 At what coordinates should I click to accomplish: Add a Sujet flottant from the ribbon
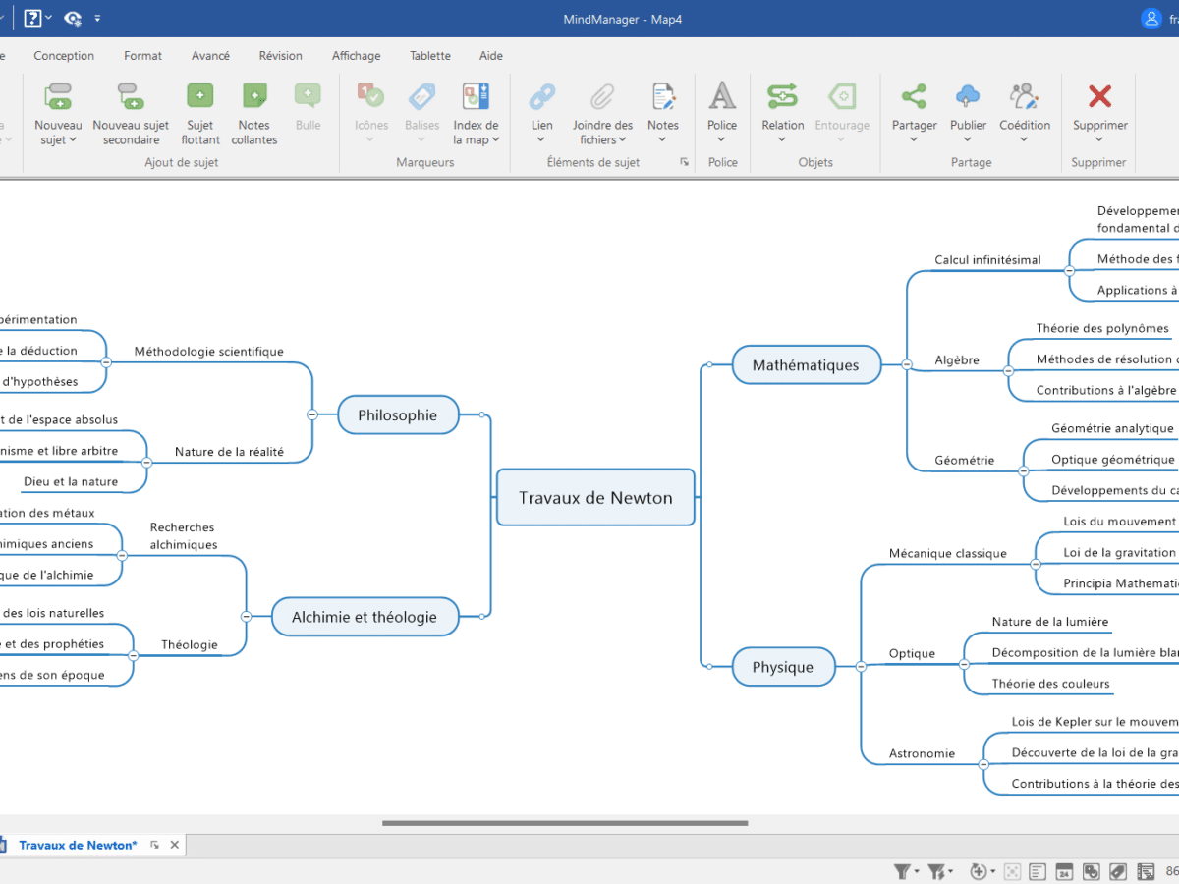click(199, 96)
